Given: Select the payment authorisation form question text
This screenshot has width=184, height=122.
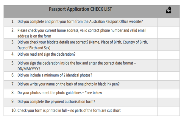Looking at the screenshot, I should click(56, 102).
